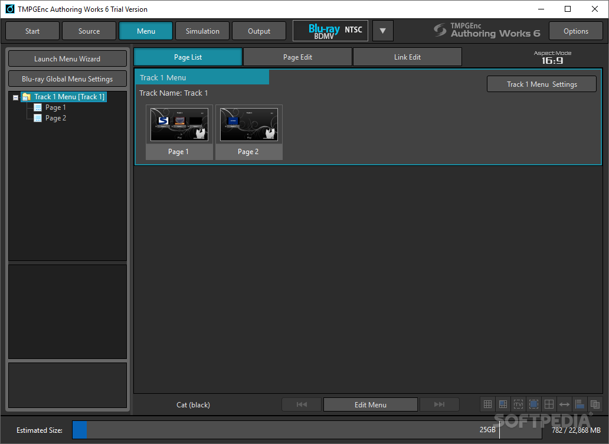The width and height of the screenshot is (609, 444).
Task: Show the TV safe area guide
Action: 518,404
